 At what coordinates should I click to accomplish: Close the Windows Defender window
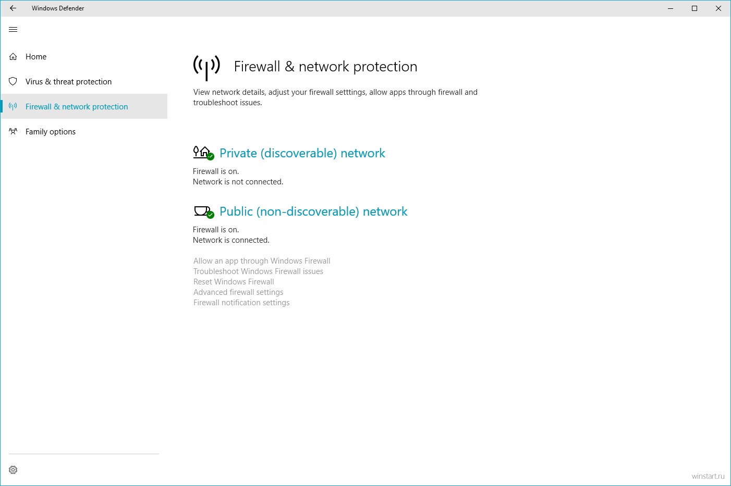(x=718, y=8)
